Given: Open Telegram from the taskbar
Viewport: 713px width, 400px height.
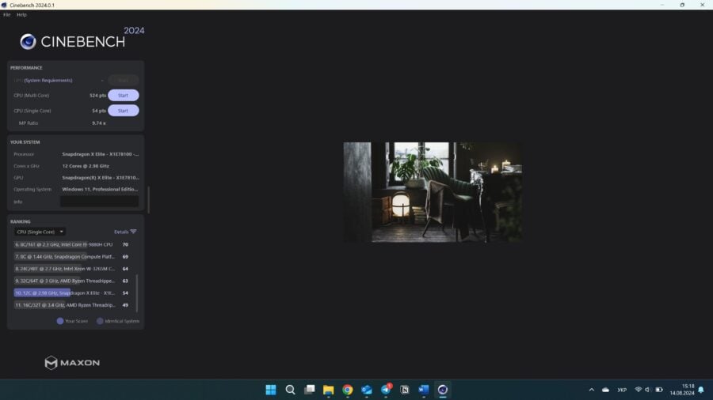Looking at the screenshot, I should 386,390.
